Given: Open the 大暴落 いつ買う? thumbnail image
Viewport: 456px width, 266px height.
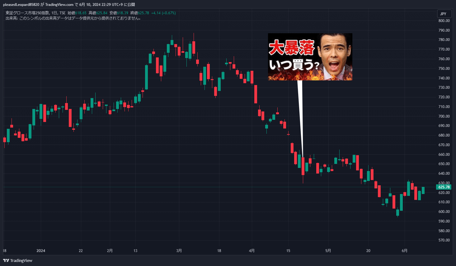Looking at the screenshot, I should tap(310, 57).
